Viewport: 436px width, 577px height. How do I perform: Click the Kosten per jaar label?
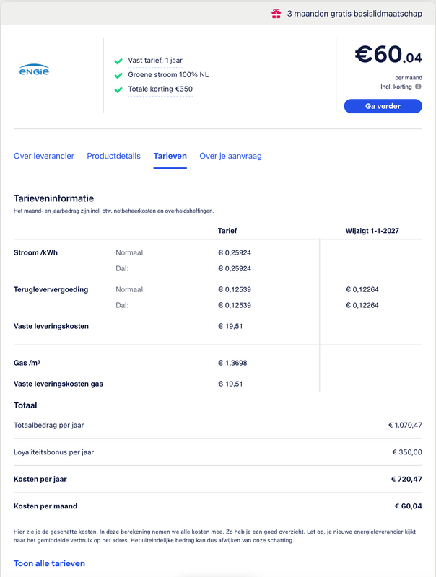click(40, 479)
